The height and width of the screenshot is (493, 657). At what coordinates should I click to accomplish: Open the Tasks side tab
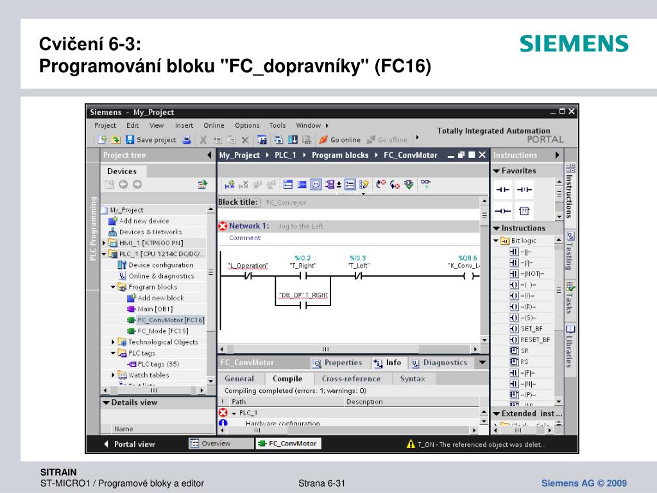(x=570, y=298)
